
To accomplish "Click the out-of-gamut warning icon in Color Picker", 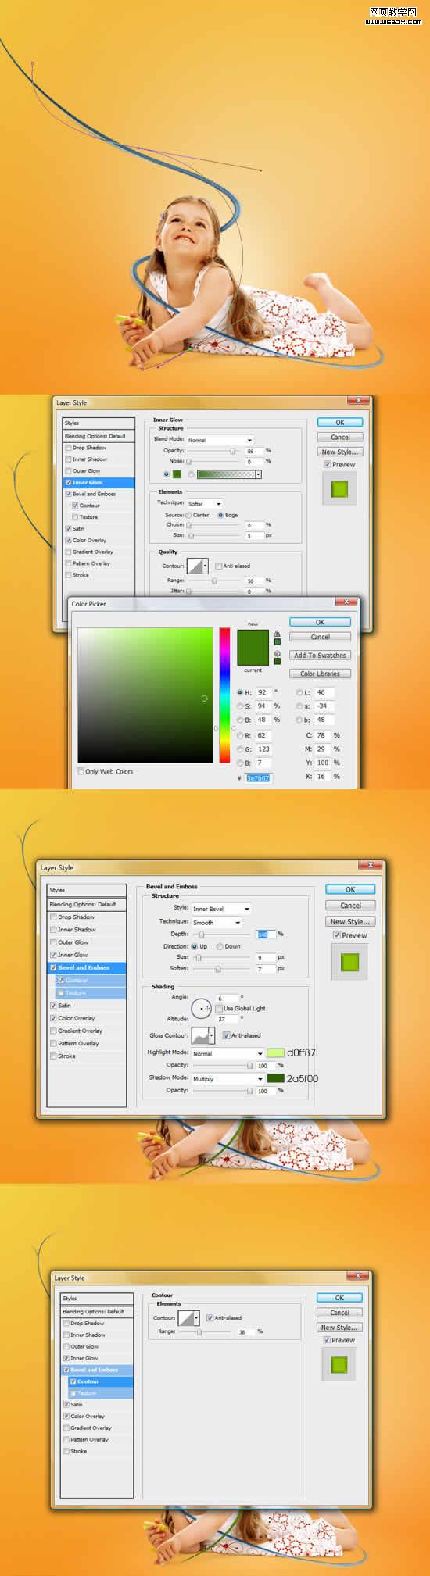I will tap(277, 634).
